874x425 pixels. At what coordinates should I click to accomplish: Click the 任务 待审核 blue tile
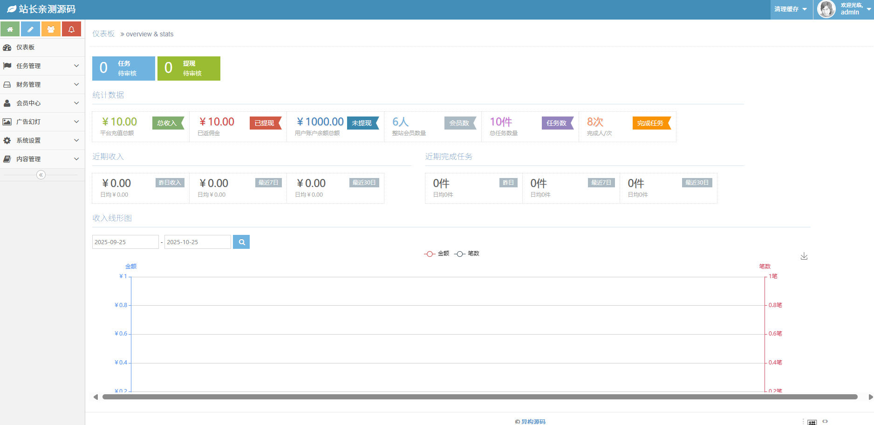tap(123, 68)
